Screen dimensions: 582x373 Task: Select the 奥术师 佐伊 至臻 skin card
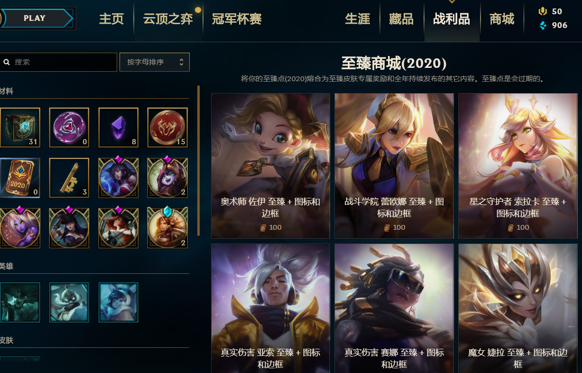click(270, 166)
